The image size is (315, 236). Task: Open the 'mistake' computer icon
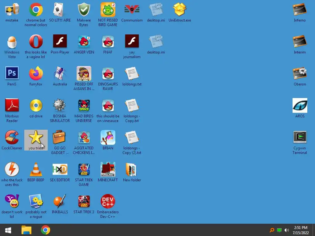tap(12, 10)
